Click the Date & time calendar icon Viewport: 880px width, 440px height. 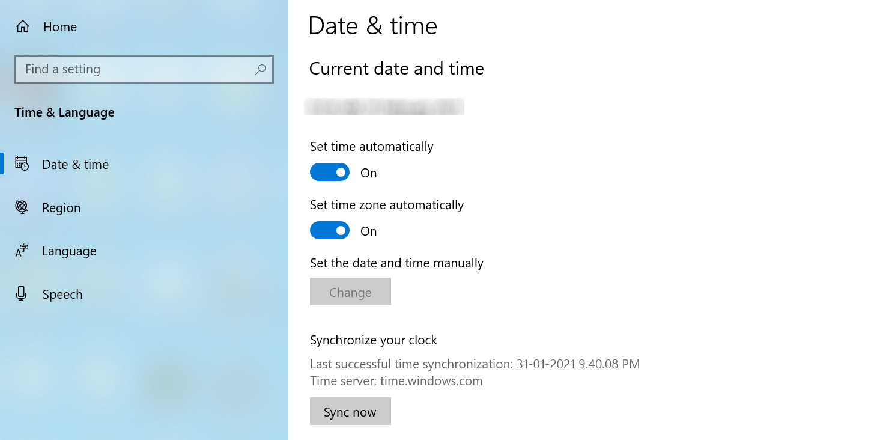click(x=22, y=164)
